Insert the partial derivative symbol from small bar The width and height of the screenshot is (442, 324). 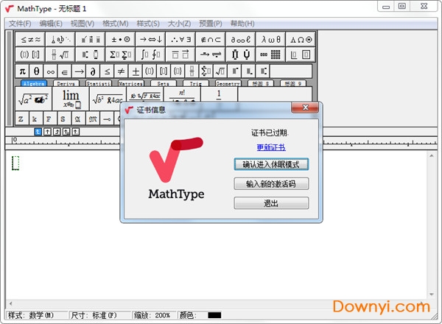(x=93, y=71)
